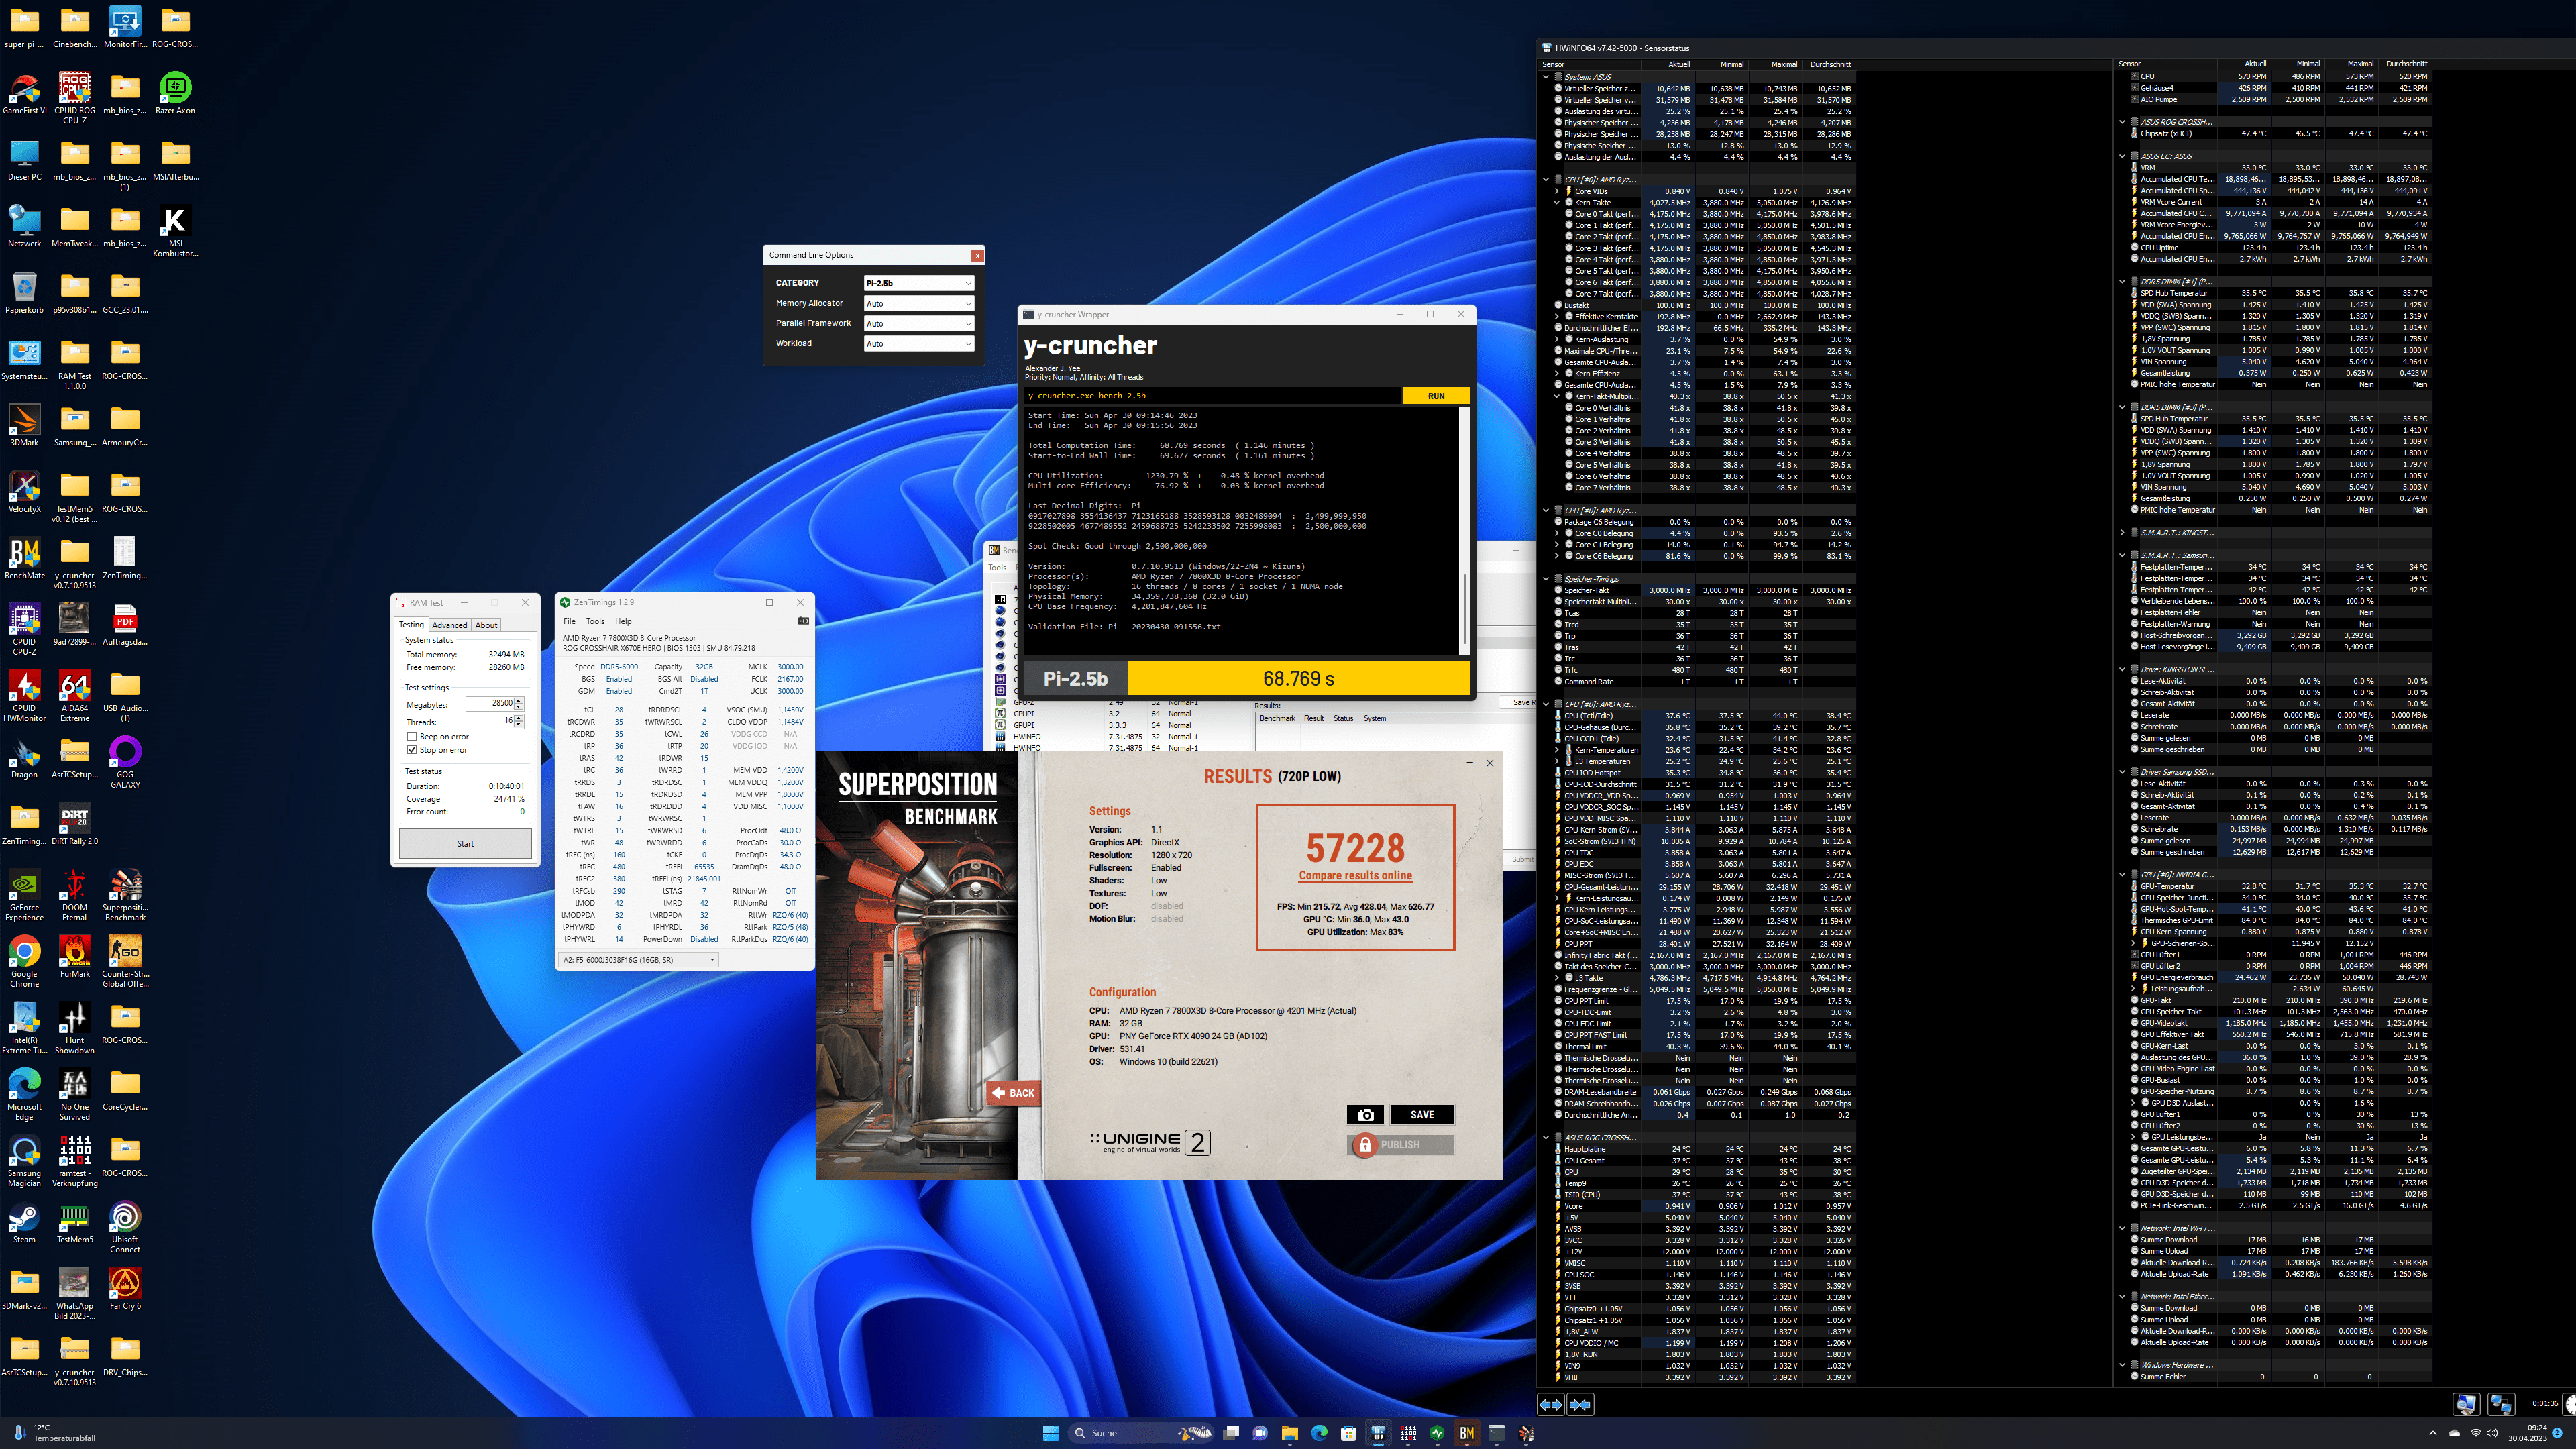
Task: Open GOG GALAXY desktop icon
Action: 125,762
